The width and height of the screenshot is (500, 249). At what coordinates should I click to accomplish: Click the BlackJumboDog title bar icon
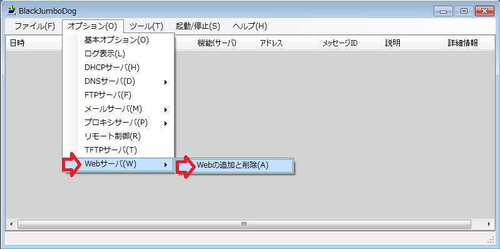(11, 11)
